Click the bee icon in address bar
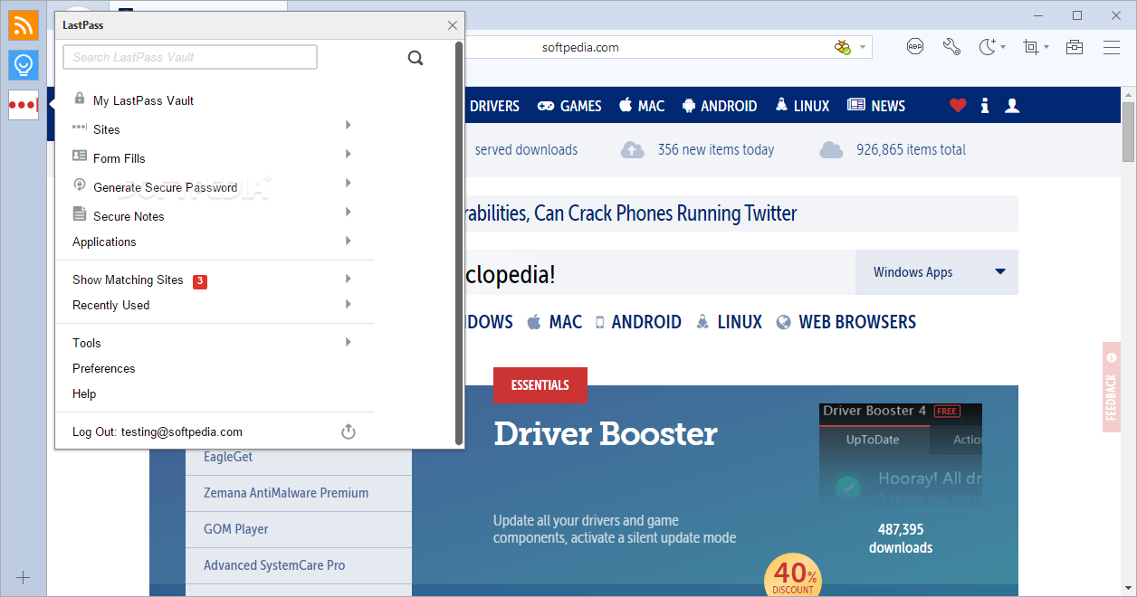This screenshot has width=1137, height=597. click(843, 47)
